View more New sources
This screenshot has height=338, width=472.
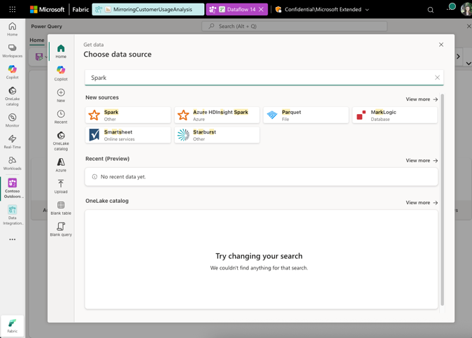[x=422, y=99]
